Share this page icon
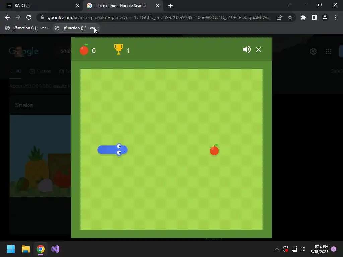This screenshot has height=257, width=343. pos(279,17)
